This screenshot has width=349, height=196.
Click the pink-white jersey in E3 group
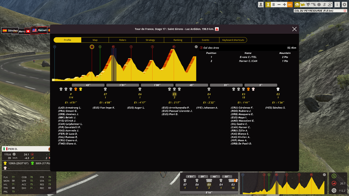tap(253, 89)
